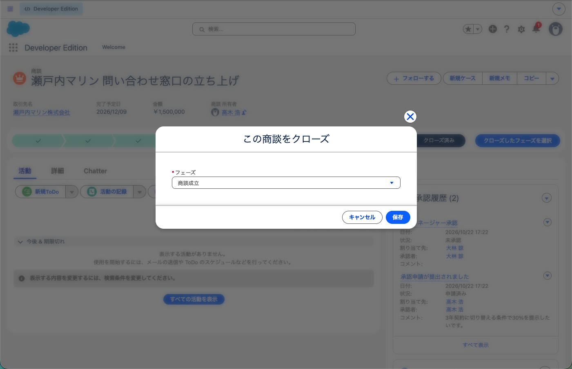Click into the 検索 search field
This screenshot has width=572, height=369.
point(274,29)
